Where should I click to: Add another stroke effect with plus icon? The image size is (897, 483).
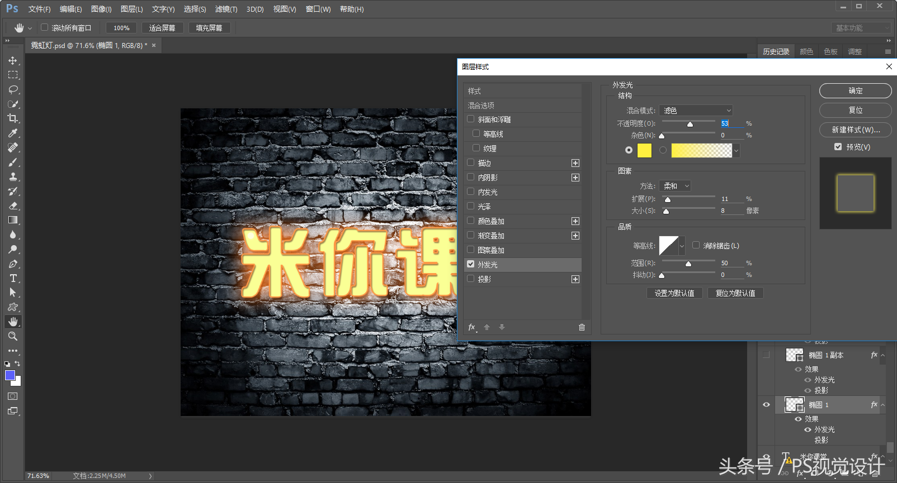click(575, 163)
